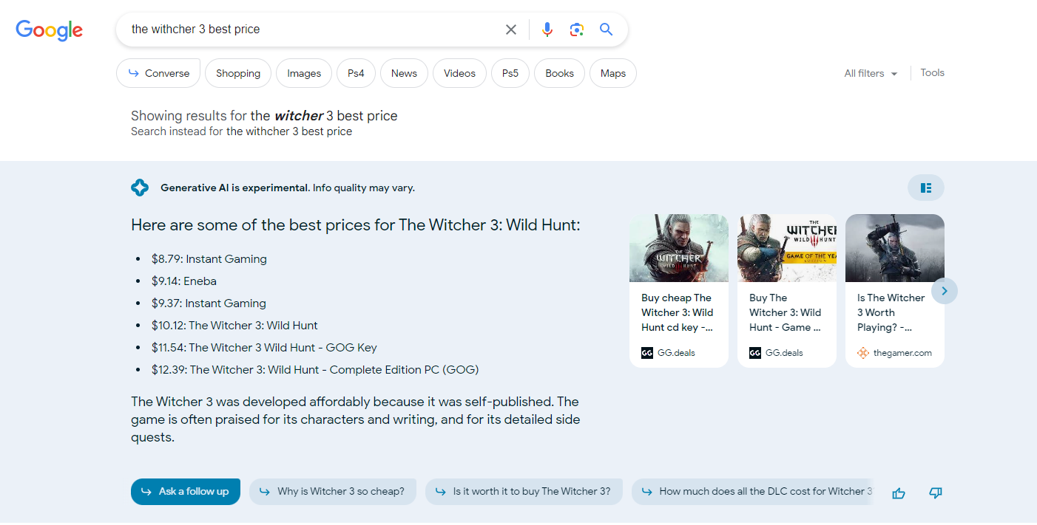
Task: Select the Ps5 filter chip
Action: pos(510,73)
